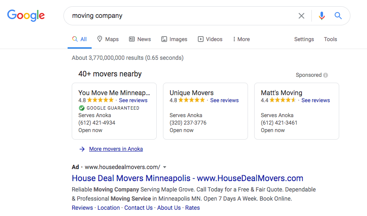
Task: Open the Location sitelink
Action: [x=109, y=208]
